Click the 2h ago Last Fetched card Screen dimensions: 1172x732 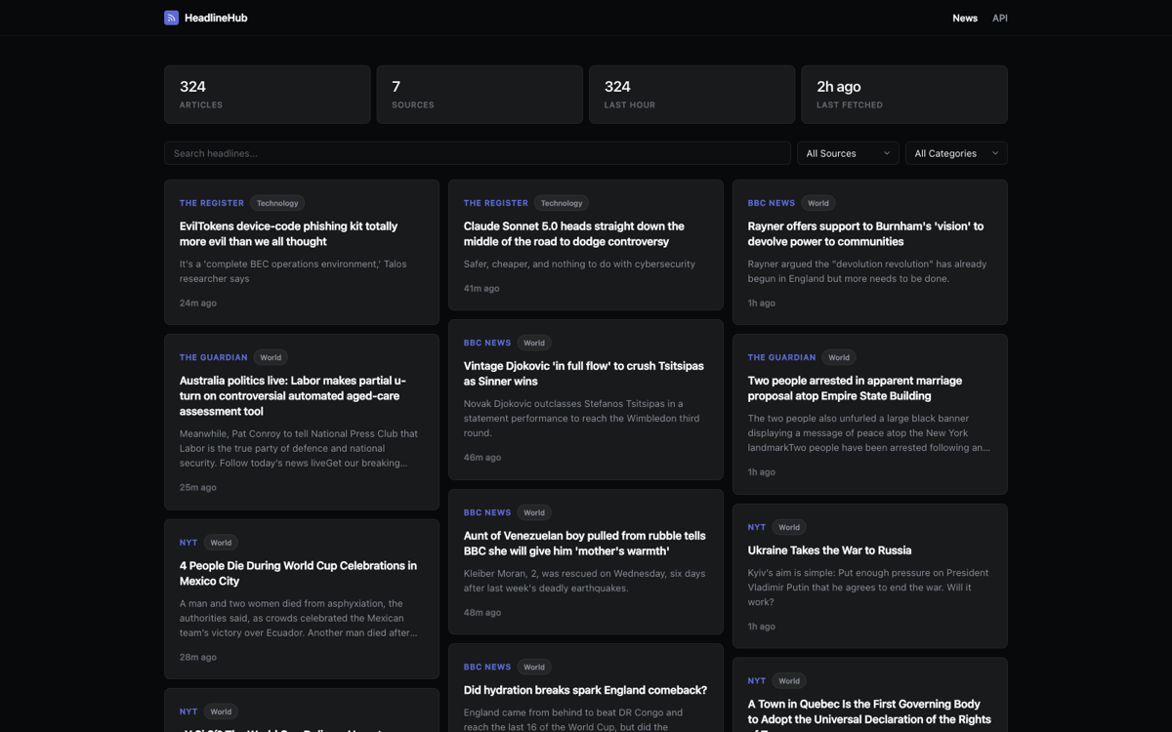pyautogui.click(x=904, y=95)
